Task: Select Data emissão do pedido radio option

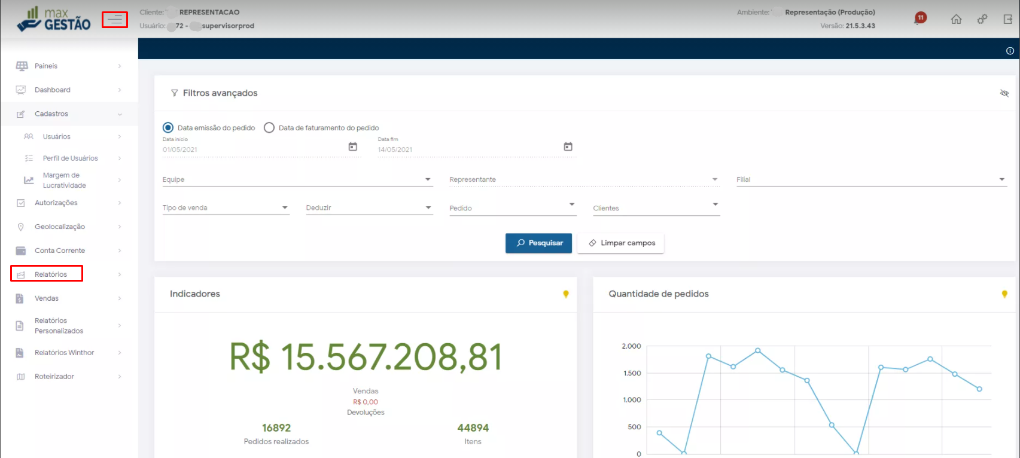Action: [x=168, y=128]
